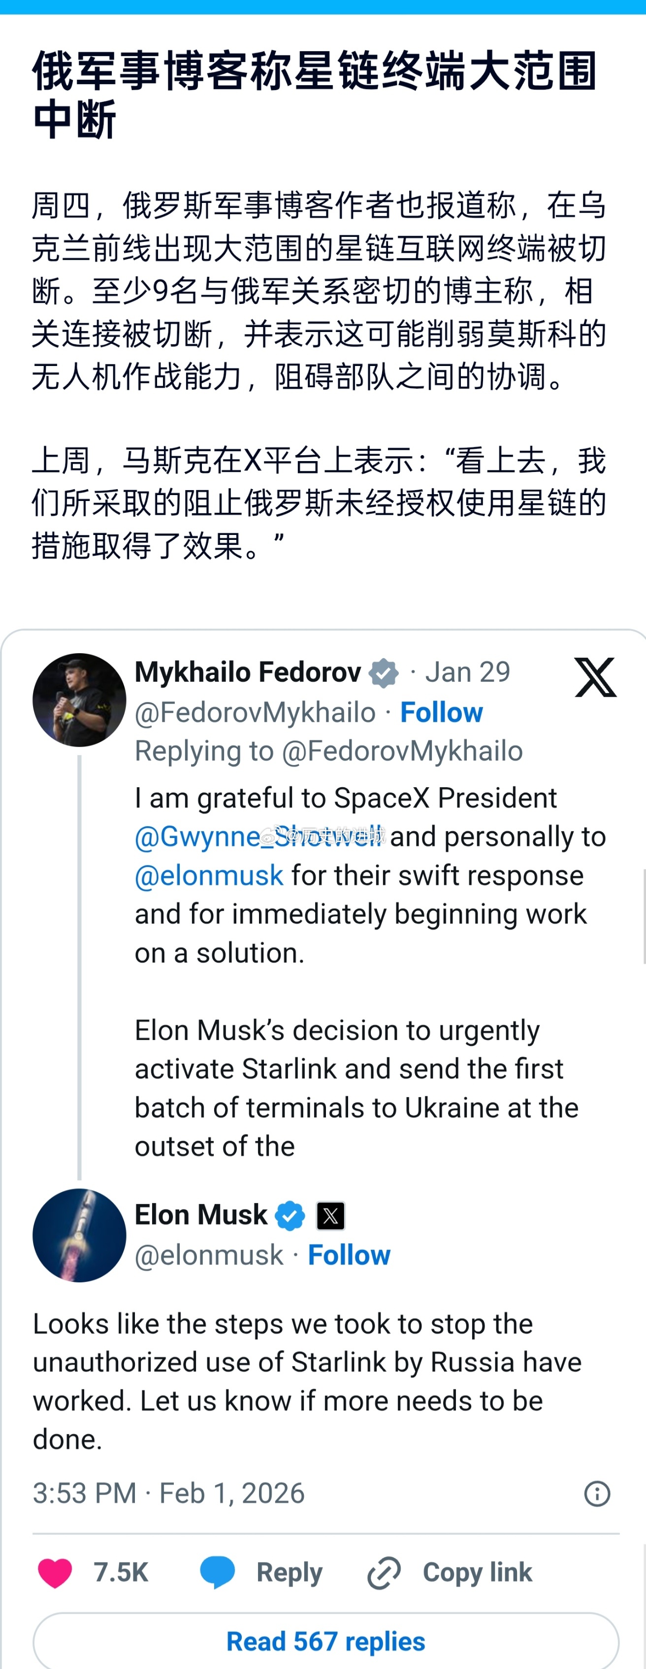646x1669 pixels.
Task: Follow @FedorovMykhailo
Action: 442,712
